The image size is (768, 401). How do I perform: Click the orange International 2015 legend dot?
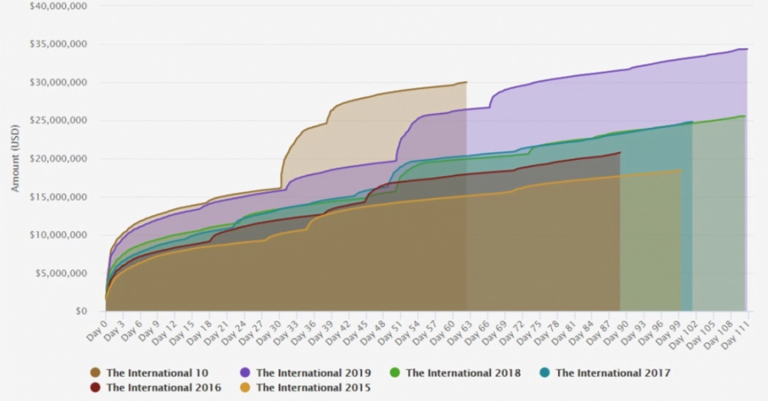(246, 388)
